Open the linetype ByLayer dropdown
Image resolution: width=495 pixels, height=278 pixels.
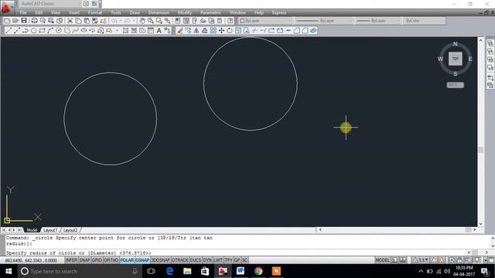click(x=324, y=21)
